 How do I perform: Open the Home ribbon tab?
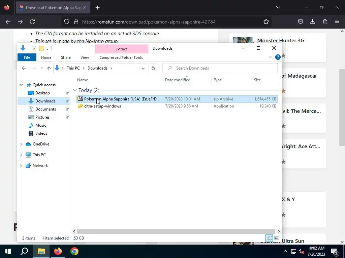pos(46,57)
